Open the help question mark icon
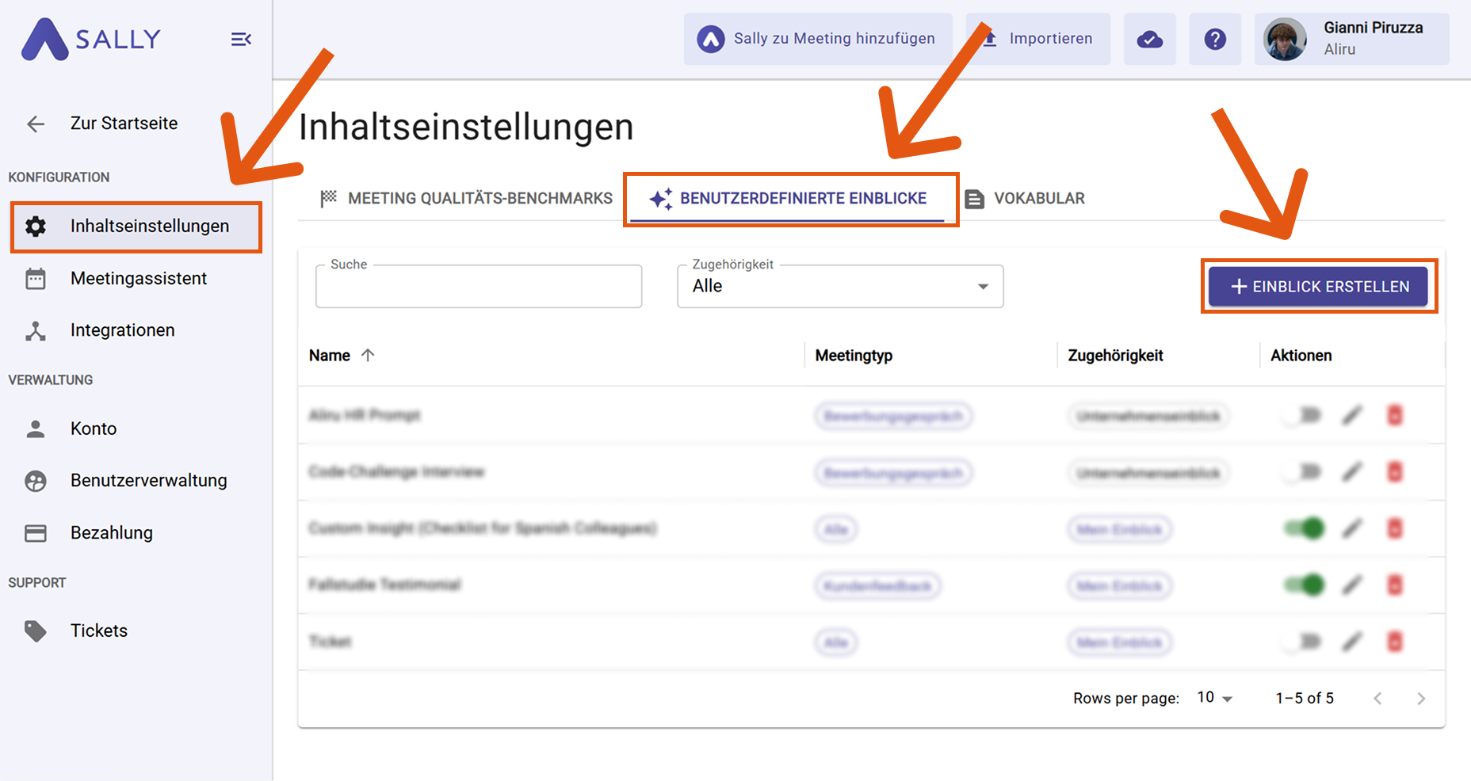The width and height of the screenshot is (1471, 781). [x=1214, y=40]
